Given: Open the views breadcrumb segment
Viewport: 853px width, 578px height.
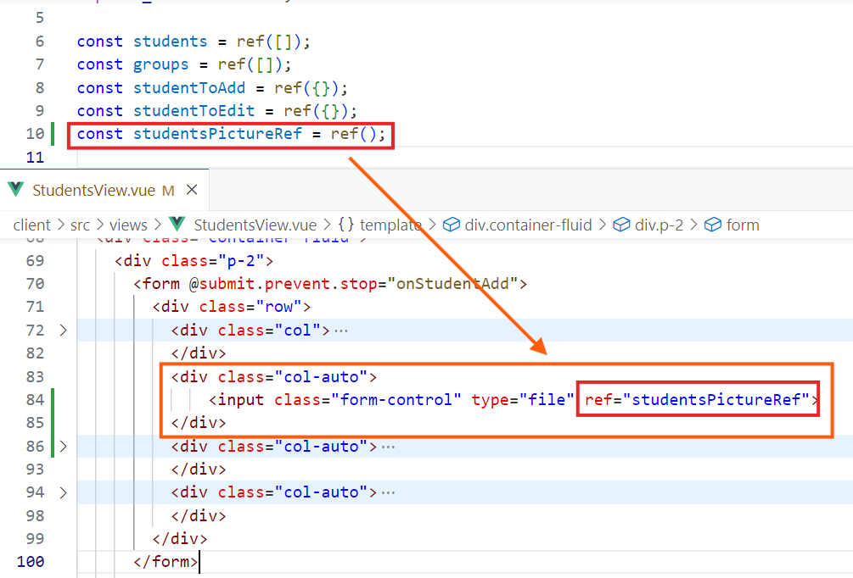Looking at the screenshot, I should (x=127, y=225).
